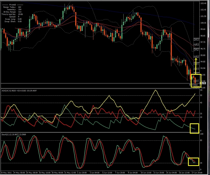This screenshot has height=175, width=210.
Task: Click the 50 level on ADX scale
Action: 201,95
